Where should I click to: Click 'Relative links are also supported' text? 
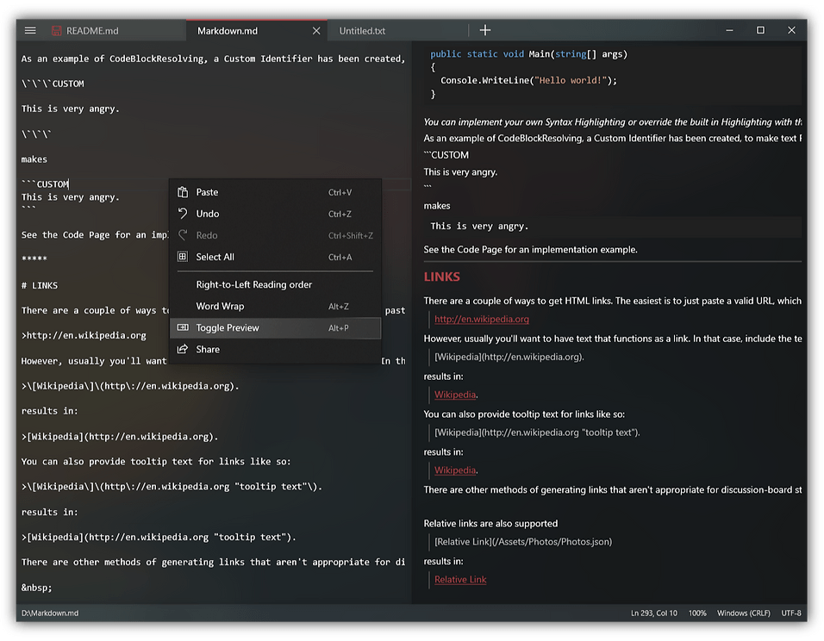tap(490, 524)
